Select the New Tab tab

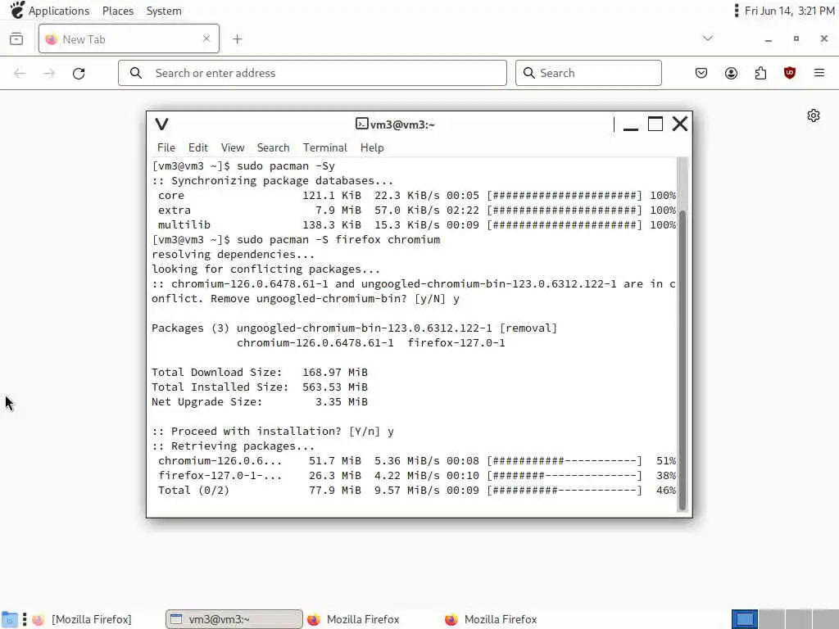[x=129, y=39]
